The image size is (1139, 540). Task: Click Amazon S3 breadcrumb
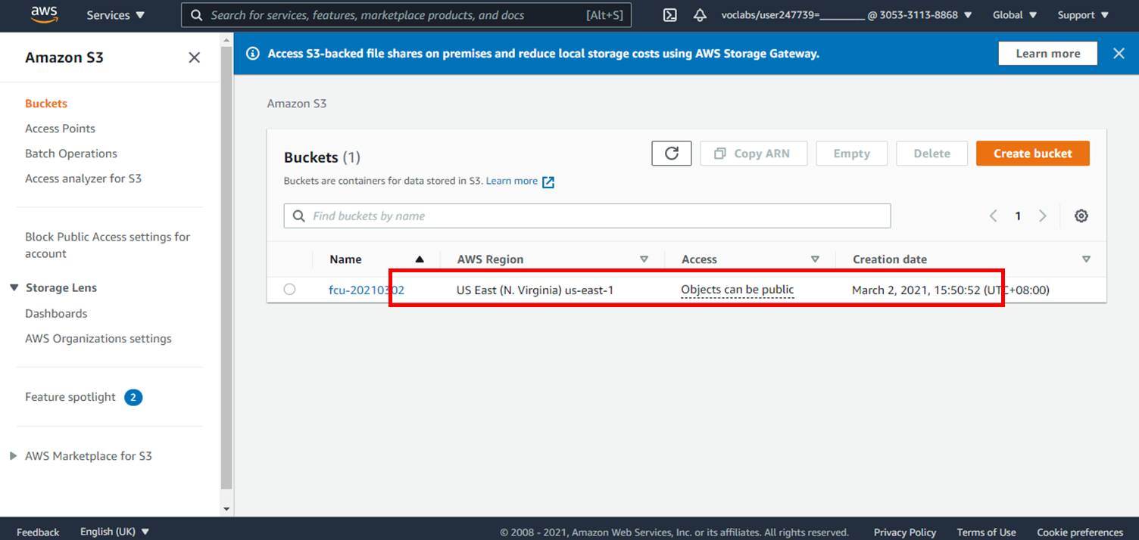[x=297, y=104]
